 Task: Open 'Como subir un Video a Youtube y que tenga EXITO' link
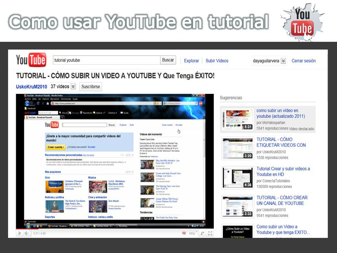pos(283,229)
